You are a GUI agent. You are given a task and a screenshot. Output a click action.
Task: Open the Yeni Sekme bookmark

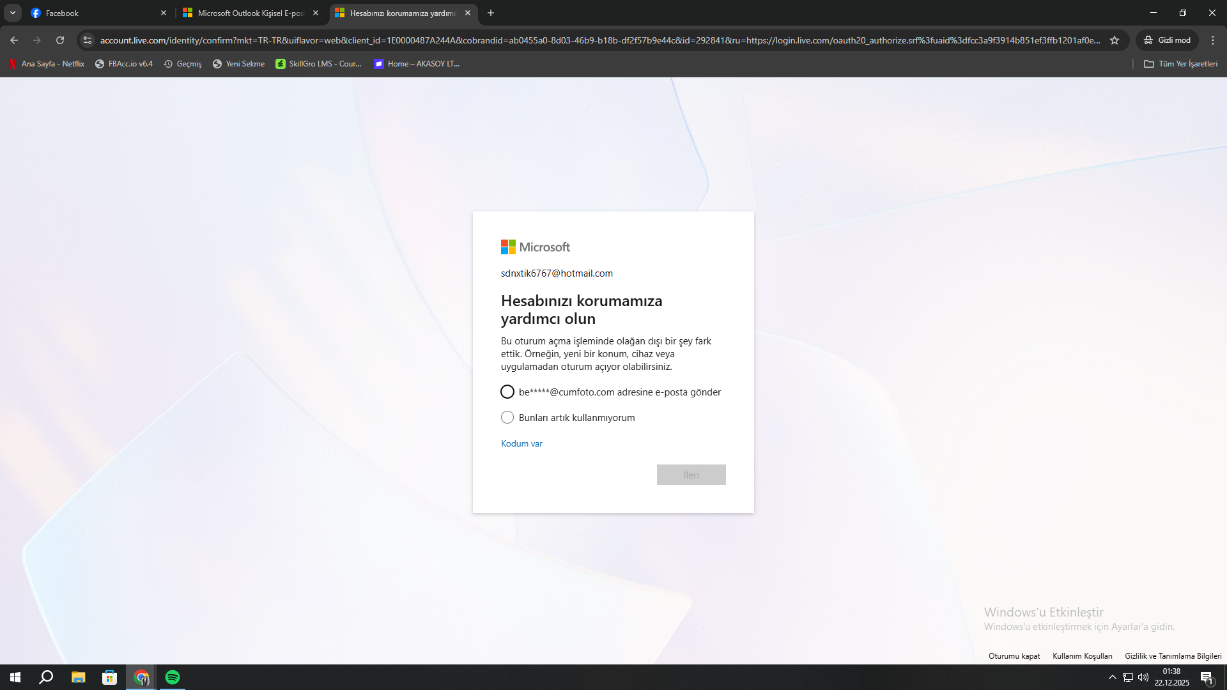(x=238, y=64)
